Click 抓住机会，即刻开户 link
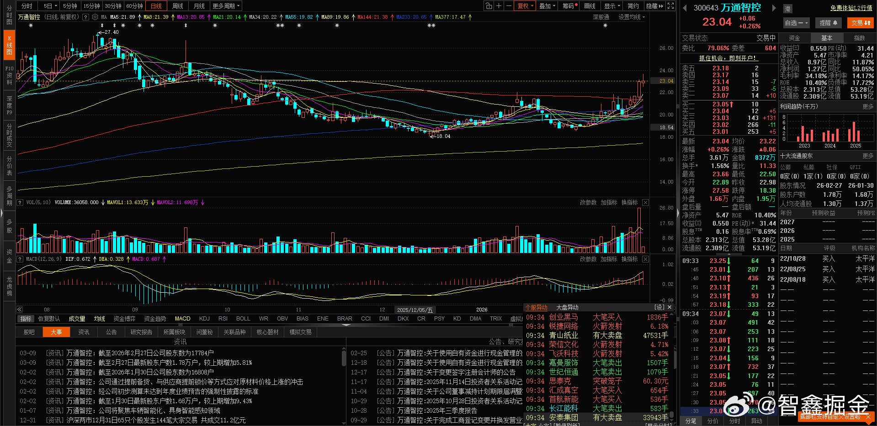This screenshot has height=426, width=877. pyautogui.click(x=728, y=58)
